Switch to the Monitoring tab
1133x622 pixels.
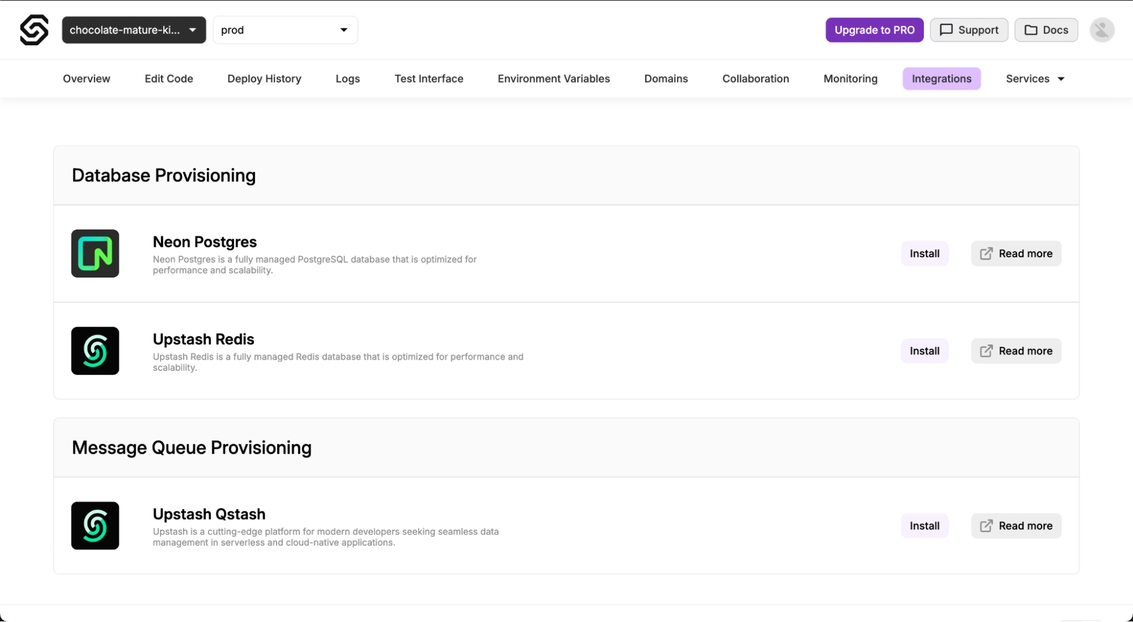coord(850,79)
